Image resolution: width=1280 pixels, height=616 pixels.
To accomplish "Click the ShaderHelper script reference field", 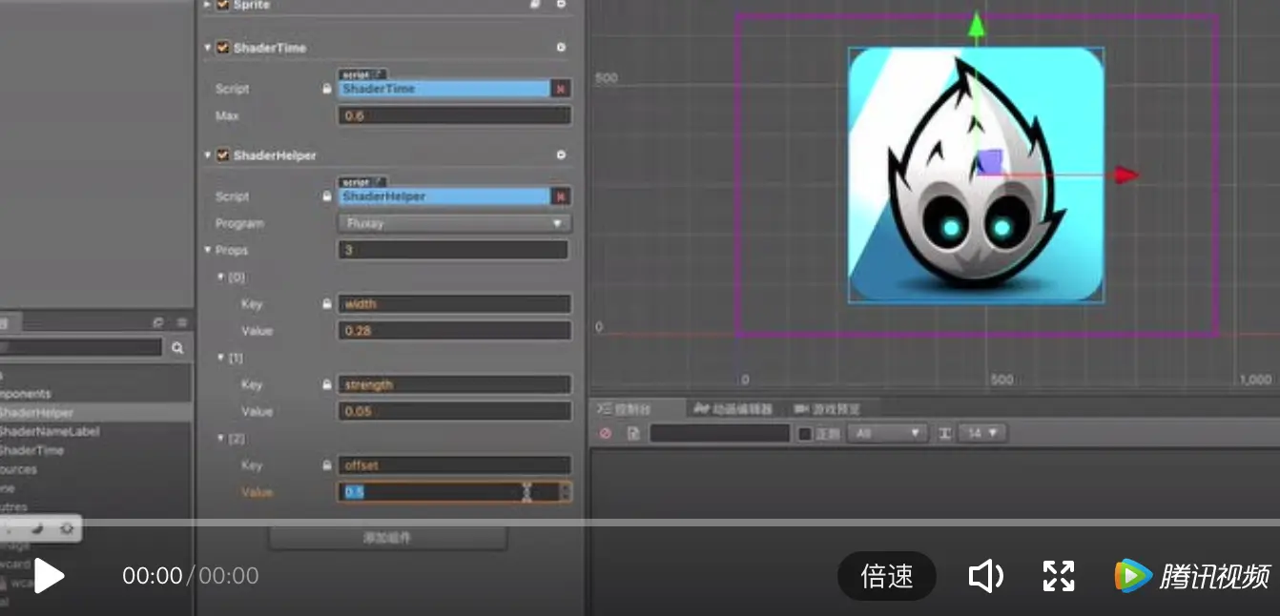I will 444,196.
